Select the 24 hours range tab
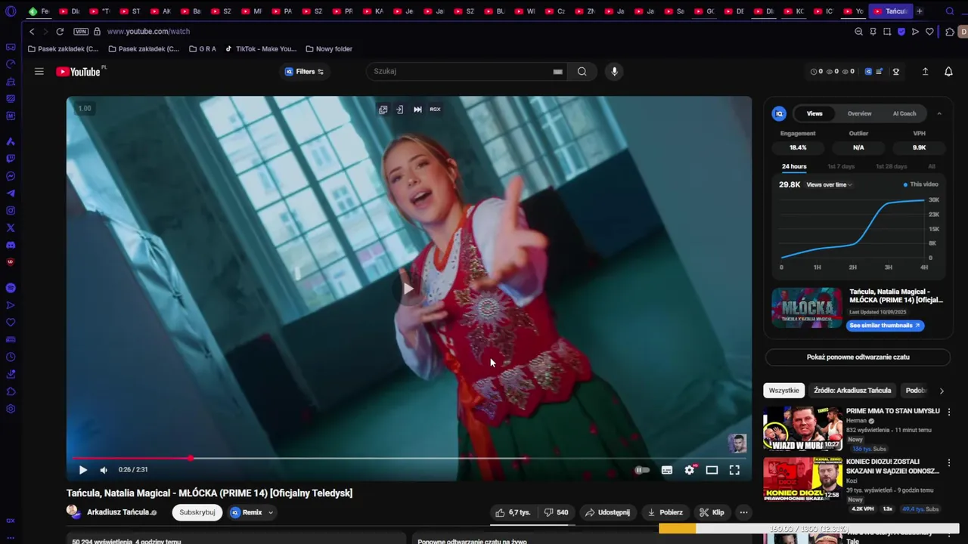The image size is (968, 544). point(794,166)
